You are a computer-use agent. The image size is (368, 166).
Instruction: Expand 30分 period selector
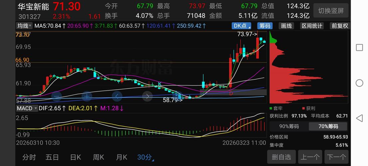(145, 157)
